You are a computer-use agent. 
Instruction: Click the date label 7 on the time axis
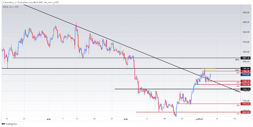(x=63, y=119)
